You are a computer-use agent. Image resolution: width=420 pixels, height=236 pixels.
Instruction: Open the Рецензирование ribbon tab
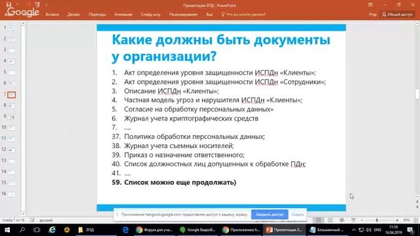click(x=183, y=14)
